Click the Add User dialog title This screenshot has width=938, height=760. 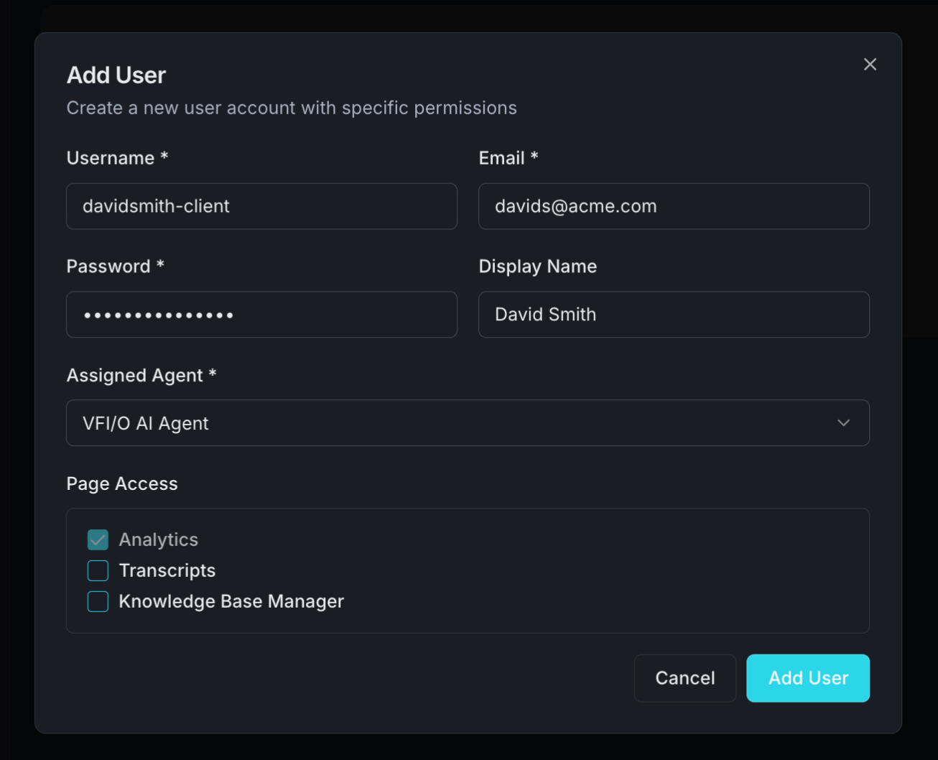tap(116, 75)
